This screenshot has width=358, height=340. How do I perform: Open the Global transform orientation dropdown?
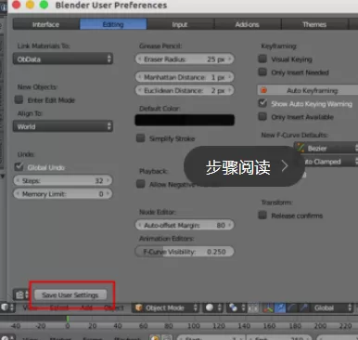click(x=332, y=307)
